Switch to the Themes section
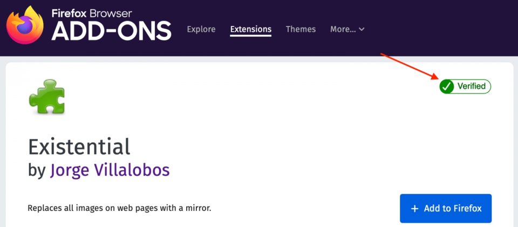 [301, 29]
